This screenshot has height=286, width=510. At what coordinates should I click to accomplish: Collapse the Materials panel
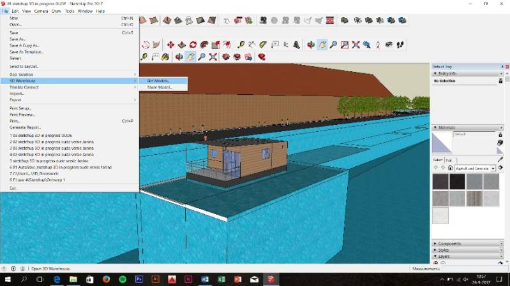[x=435, y=127]
